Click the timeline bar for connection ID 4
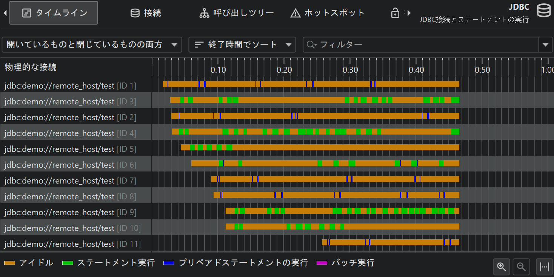This screenshot has width=554, height=277. (x=315, y=132)
